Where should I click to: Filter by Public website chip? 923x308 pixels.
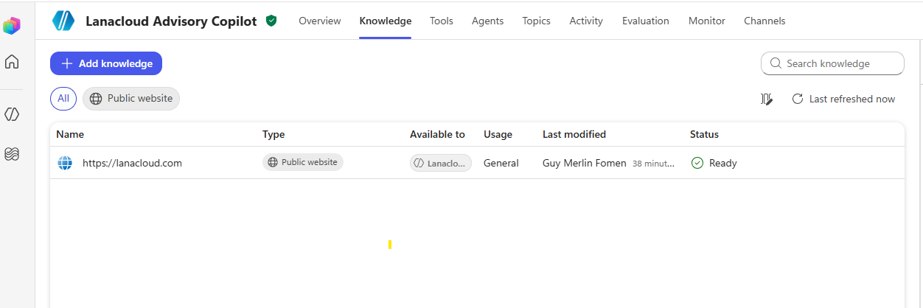[x=131, y=99]
